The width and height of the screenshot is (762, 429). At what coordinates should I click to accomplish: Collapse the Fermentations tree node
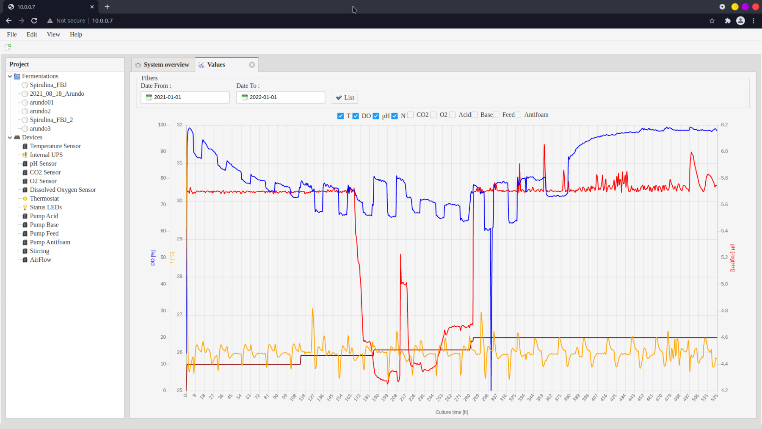click(x=10, y=77)
